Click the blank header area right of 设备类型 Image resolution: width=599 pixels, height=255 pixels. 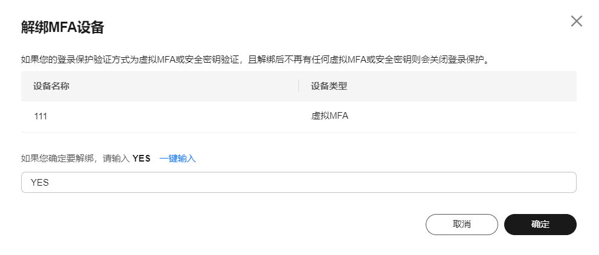[x=471, y=86]
